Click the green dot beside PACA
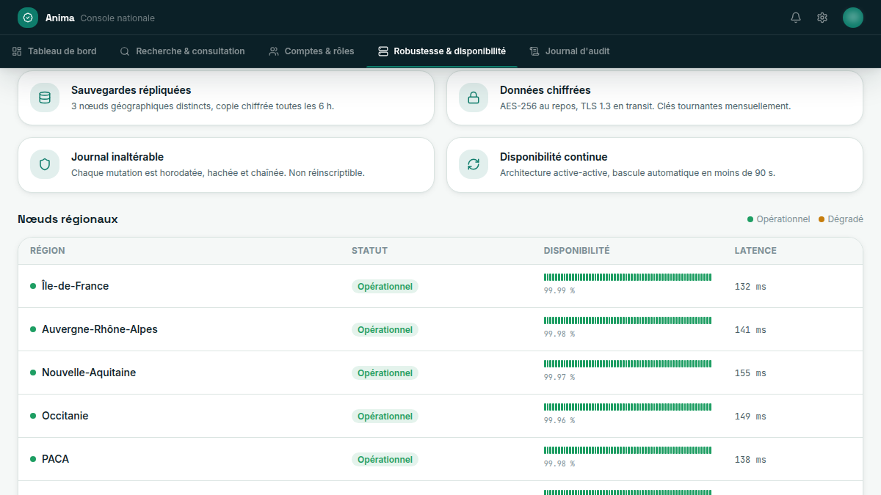 pyautogui.click(x=33, y=459)
